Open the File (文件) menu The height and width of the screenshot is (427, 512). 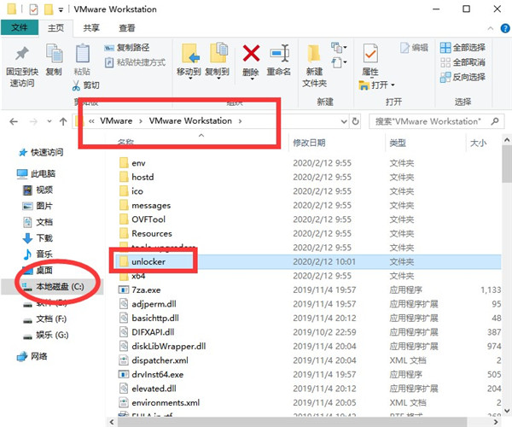click(x=20, y=28)
